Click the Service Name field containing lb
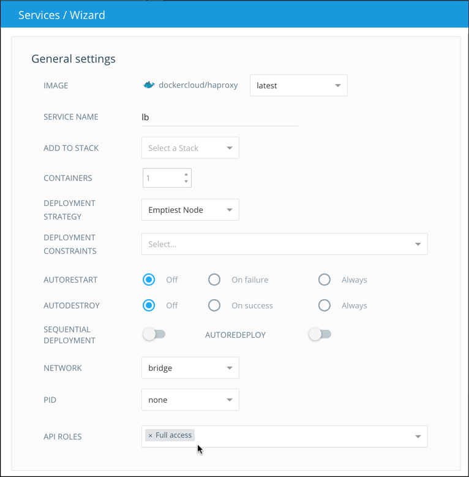The width and height of the screenshot is (469, 477). point(219,117)
